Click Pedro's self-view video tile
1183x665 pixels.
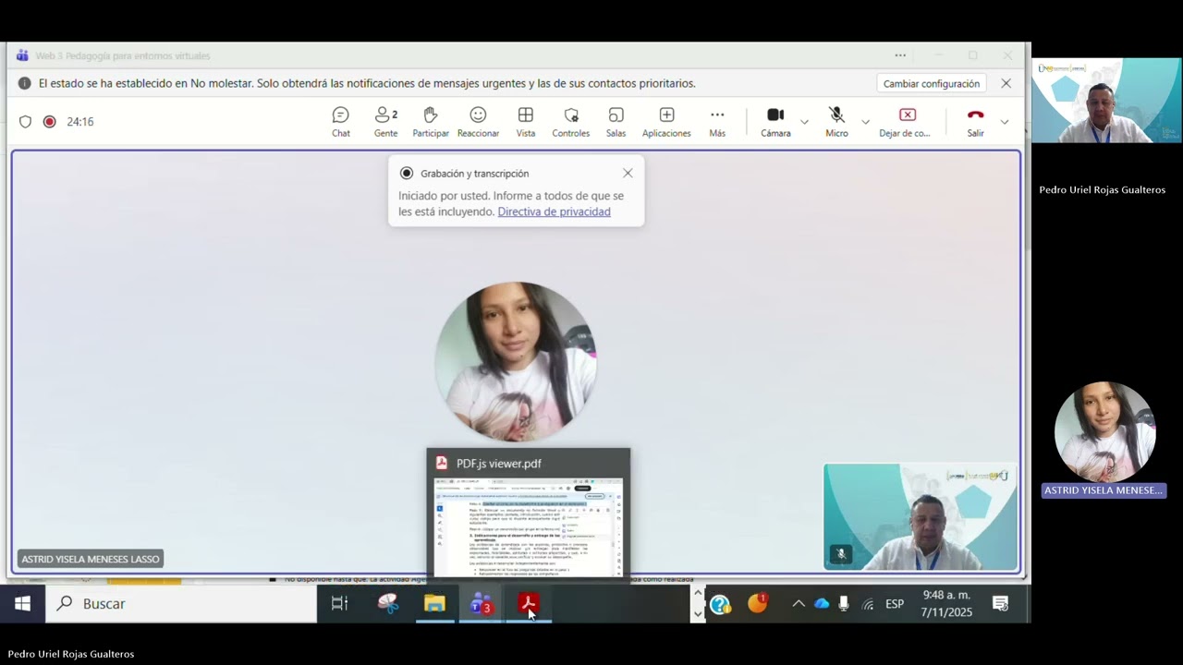click(920, 517)
